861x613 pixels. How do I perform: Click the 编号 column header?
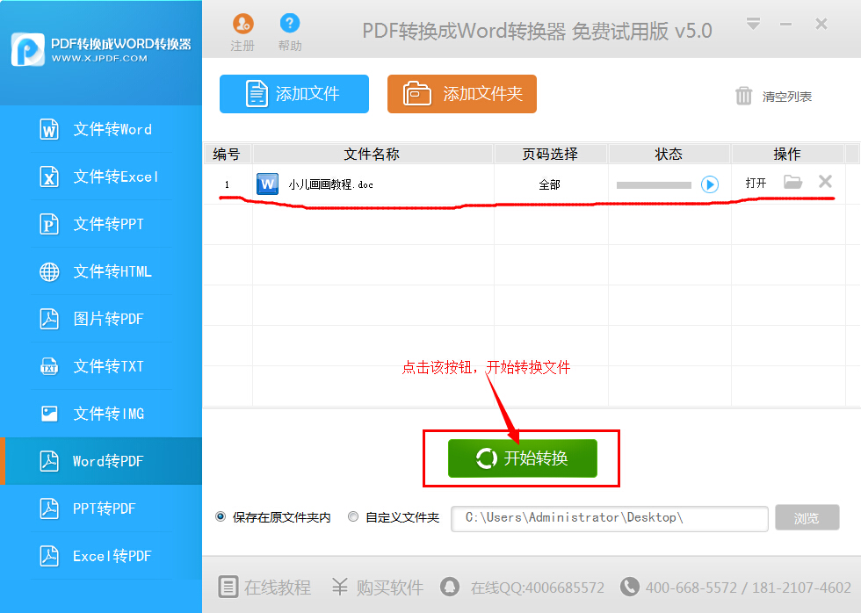(227, 155)
